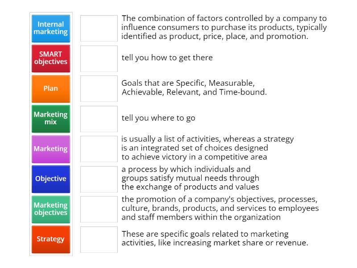
Task: Select the dark blue "Objective" tile
Action: 50,179
